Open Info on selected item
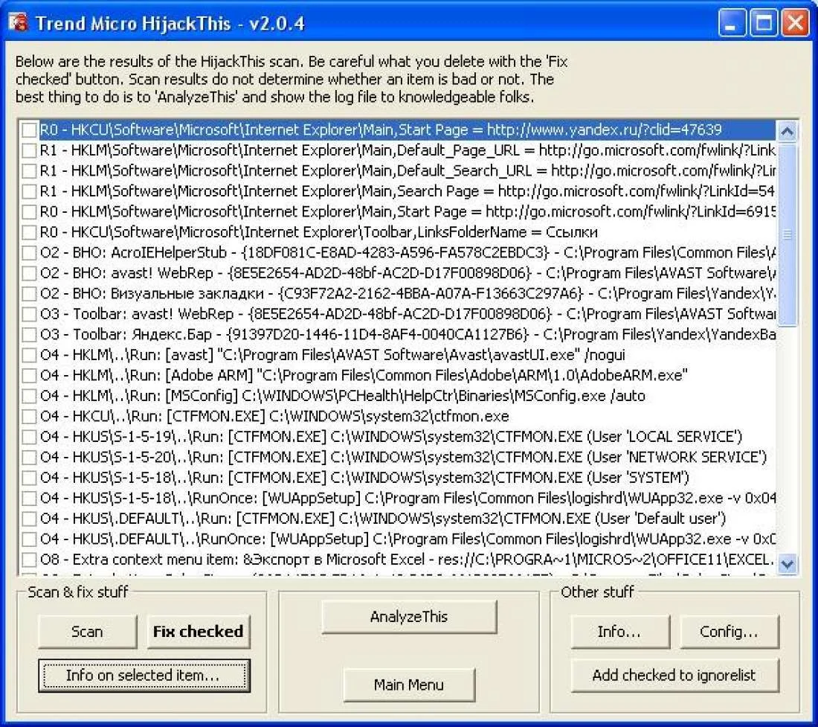The image size is (818, 727). pos(144,676)
